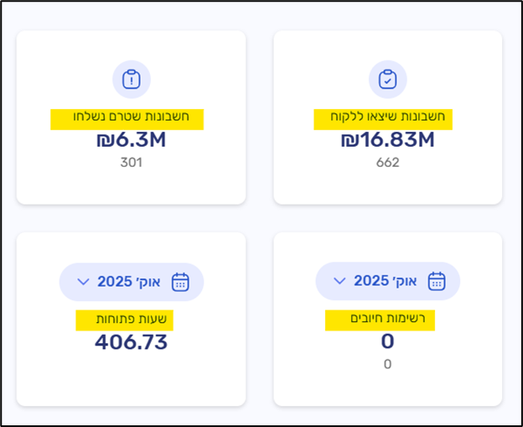
Task: Click the 301 invoice count
Action: tap(131, 162)
